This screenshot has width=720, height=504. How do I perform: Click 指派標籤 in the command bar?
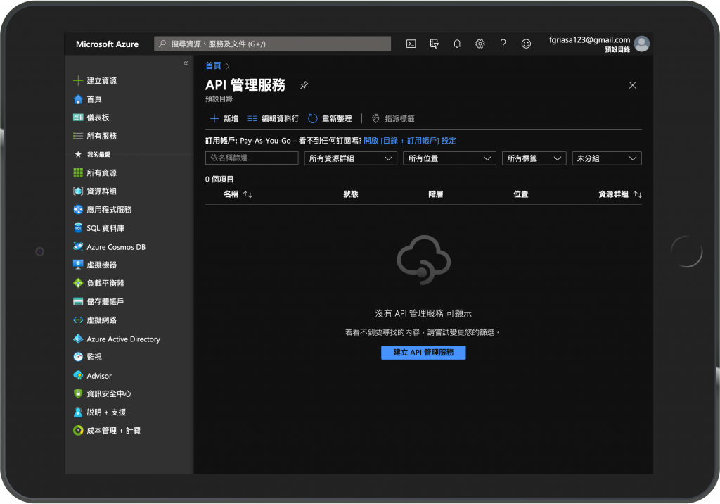click(x=392, y=119)
